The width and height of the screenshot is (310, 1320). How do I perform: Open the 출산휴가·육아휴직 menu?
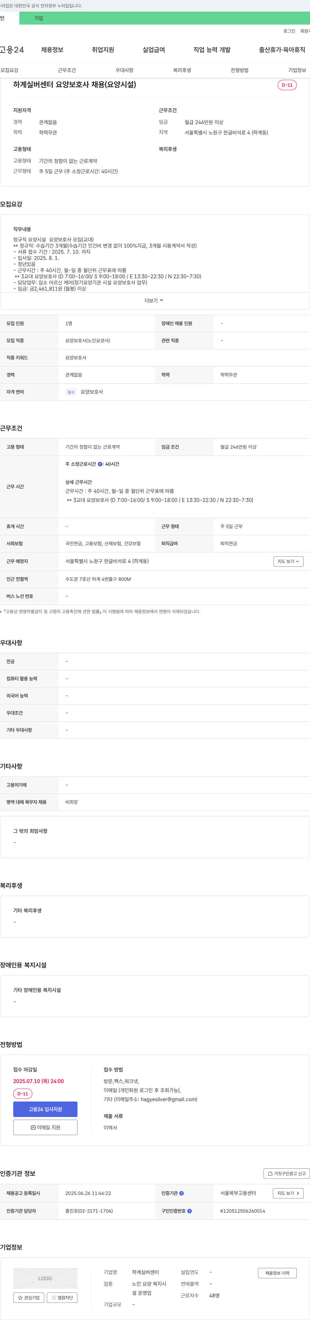click(x=282, y=50)
